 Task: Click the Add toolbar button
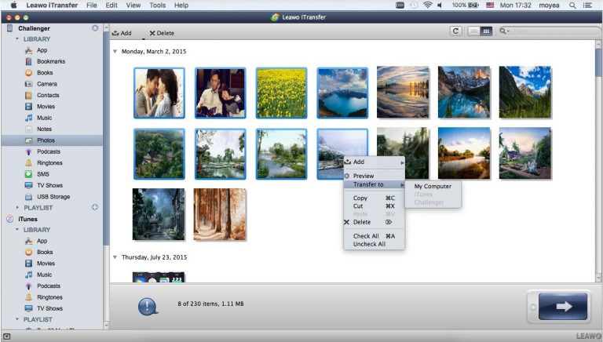pyautogui.click(x=122, y=34)
